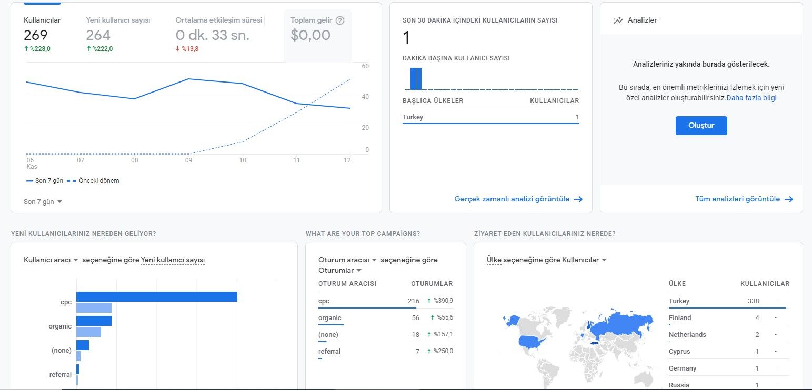Viewport: 812px width, 390px height.
Task: Open the Daha fazla bilgi link
Action: click(751, 98)
